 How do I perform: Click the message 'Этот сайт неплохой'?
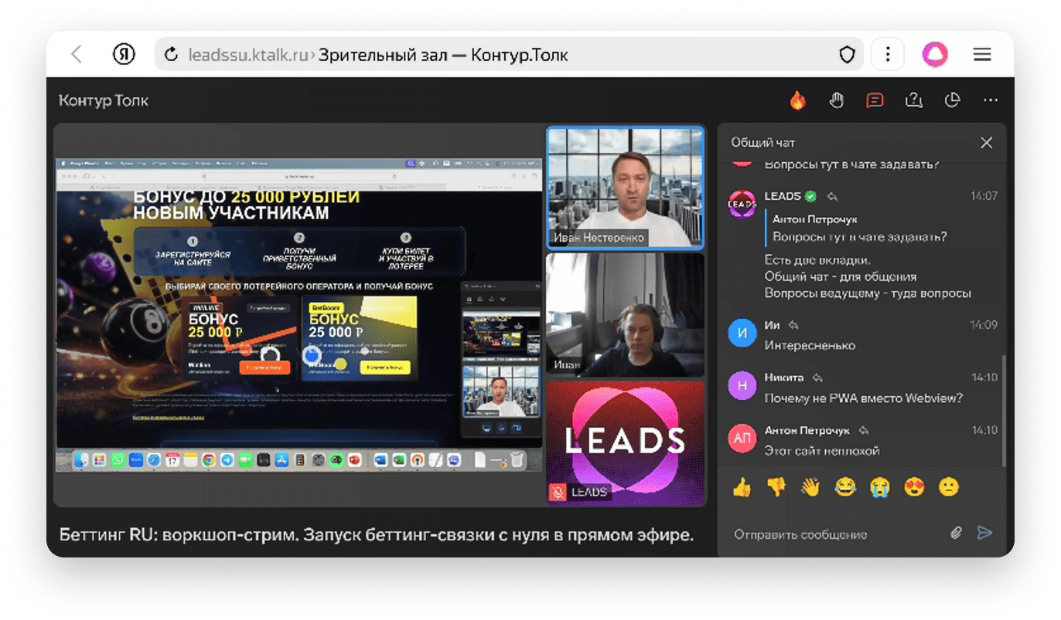point(821,450)
